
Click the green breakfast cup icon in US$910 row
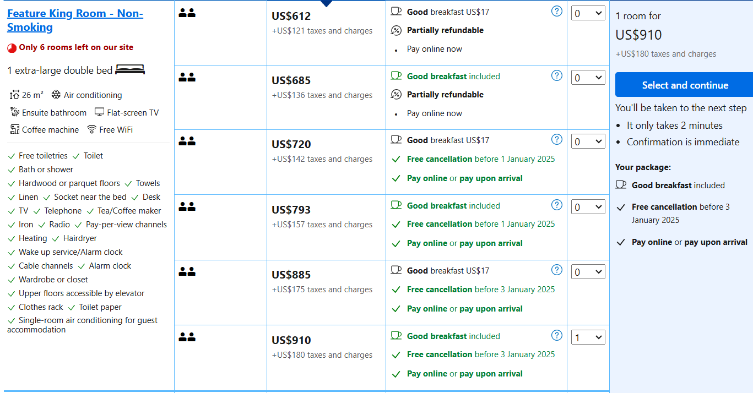[x=396, y=336]
